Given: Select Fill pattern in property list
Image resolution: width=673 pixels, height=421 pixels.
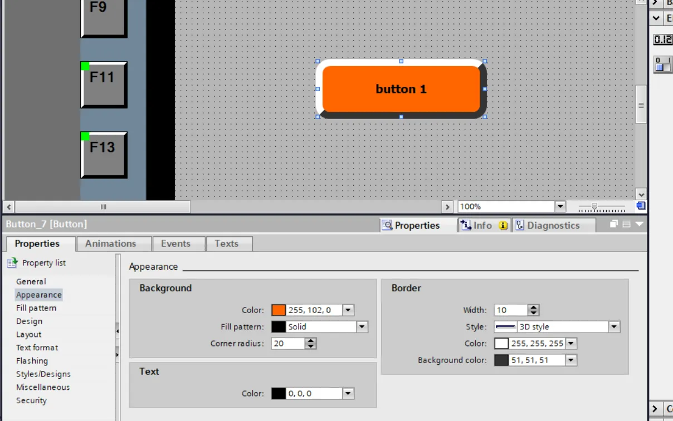Looking at the screenshot, I should tap(36, 308).
